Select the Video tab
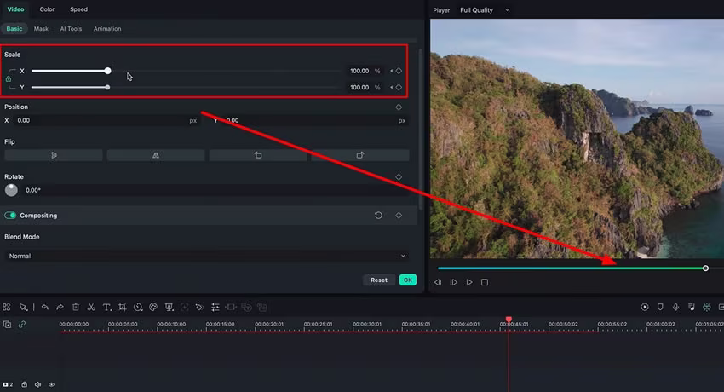This screenshot has width=724, height=392. [x=15, y=9]
